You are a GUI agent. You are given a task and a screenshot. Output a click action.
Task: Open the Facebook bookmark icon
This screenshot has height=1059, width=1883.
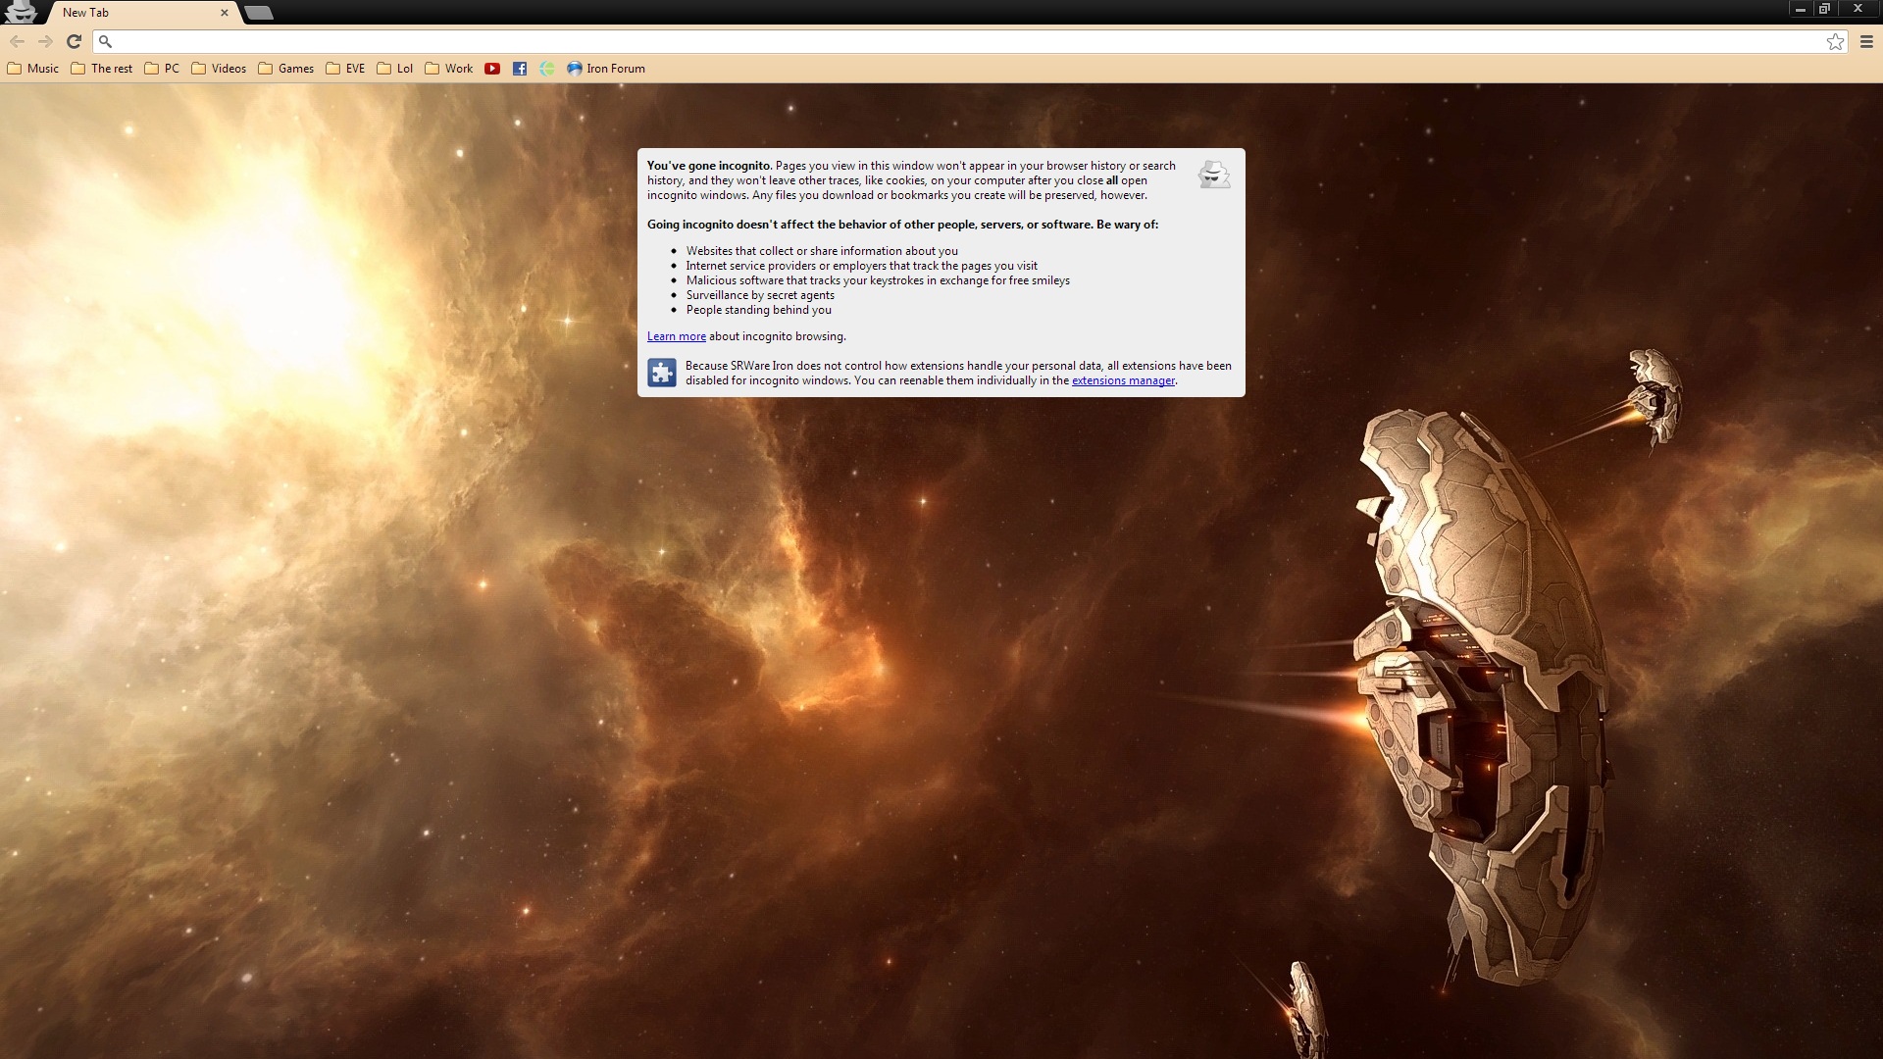(x=520, y=69)
